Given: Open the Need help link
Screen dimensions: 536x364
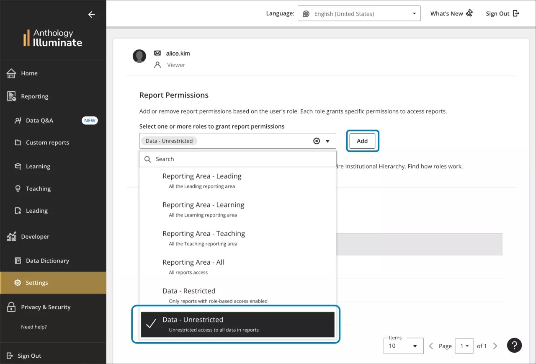Looking at the screenshot, I should (34, 327).
